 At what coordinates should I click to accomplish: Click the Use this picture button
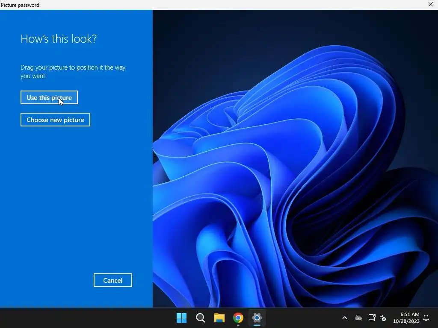tap(49, 98)
